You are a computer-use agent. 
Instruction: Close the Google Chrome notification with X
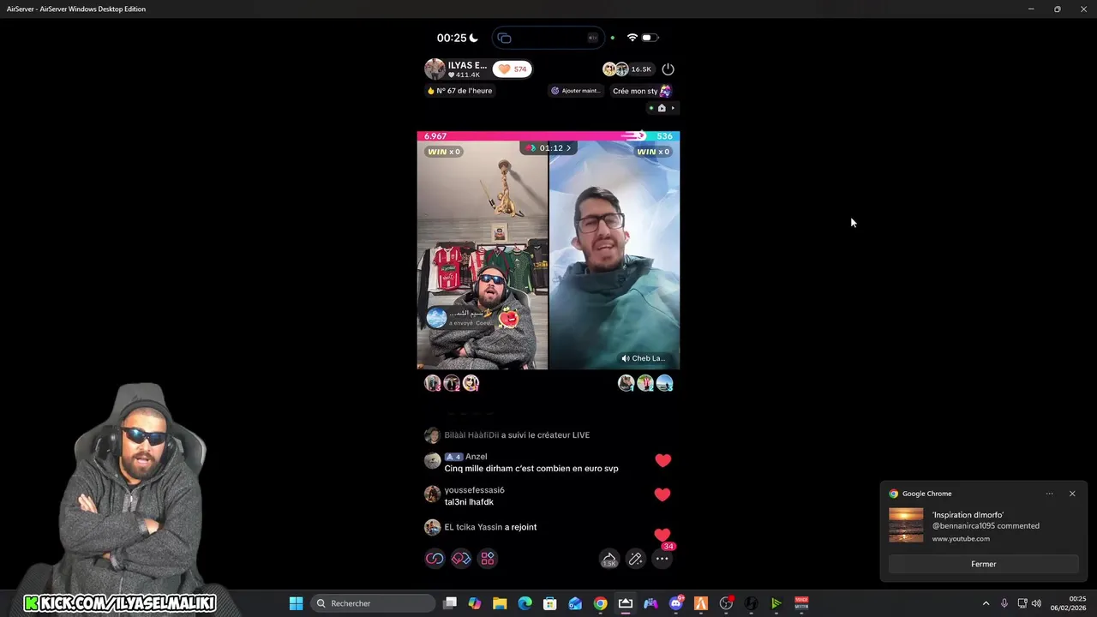click(x=1071, y=494)
